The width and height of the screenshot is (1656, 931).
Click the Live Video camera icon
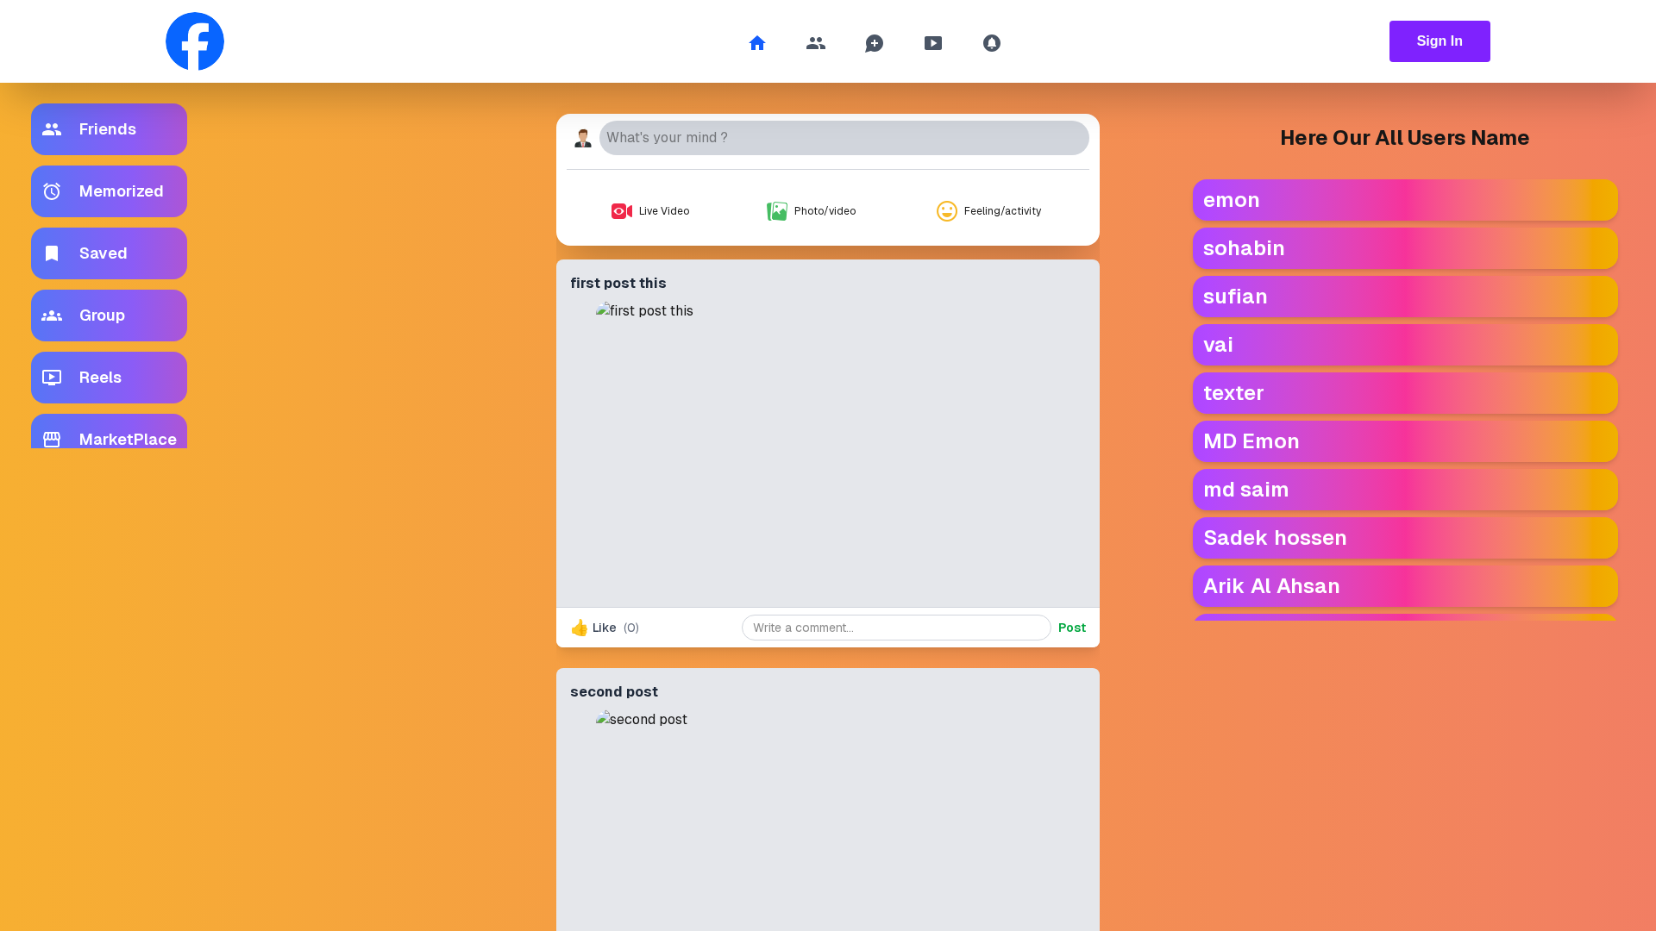click(x=622, y=211)
